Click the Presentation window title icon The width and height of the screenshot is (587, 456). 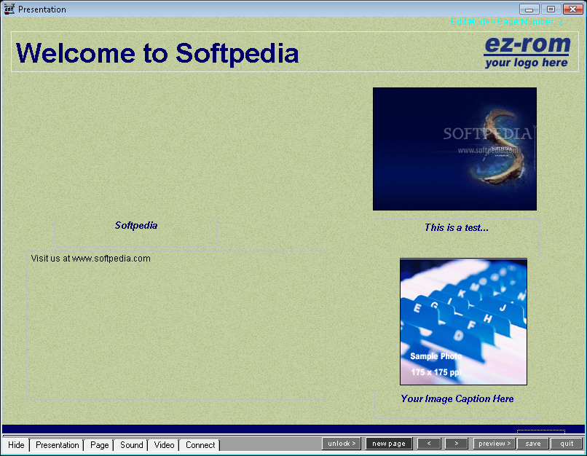click(x=9, y=9)
